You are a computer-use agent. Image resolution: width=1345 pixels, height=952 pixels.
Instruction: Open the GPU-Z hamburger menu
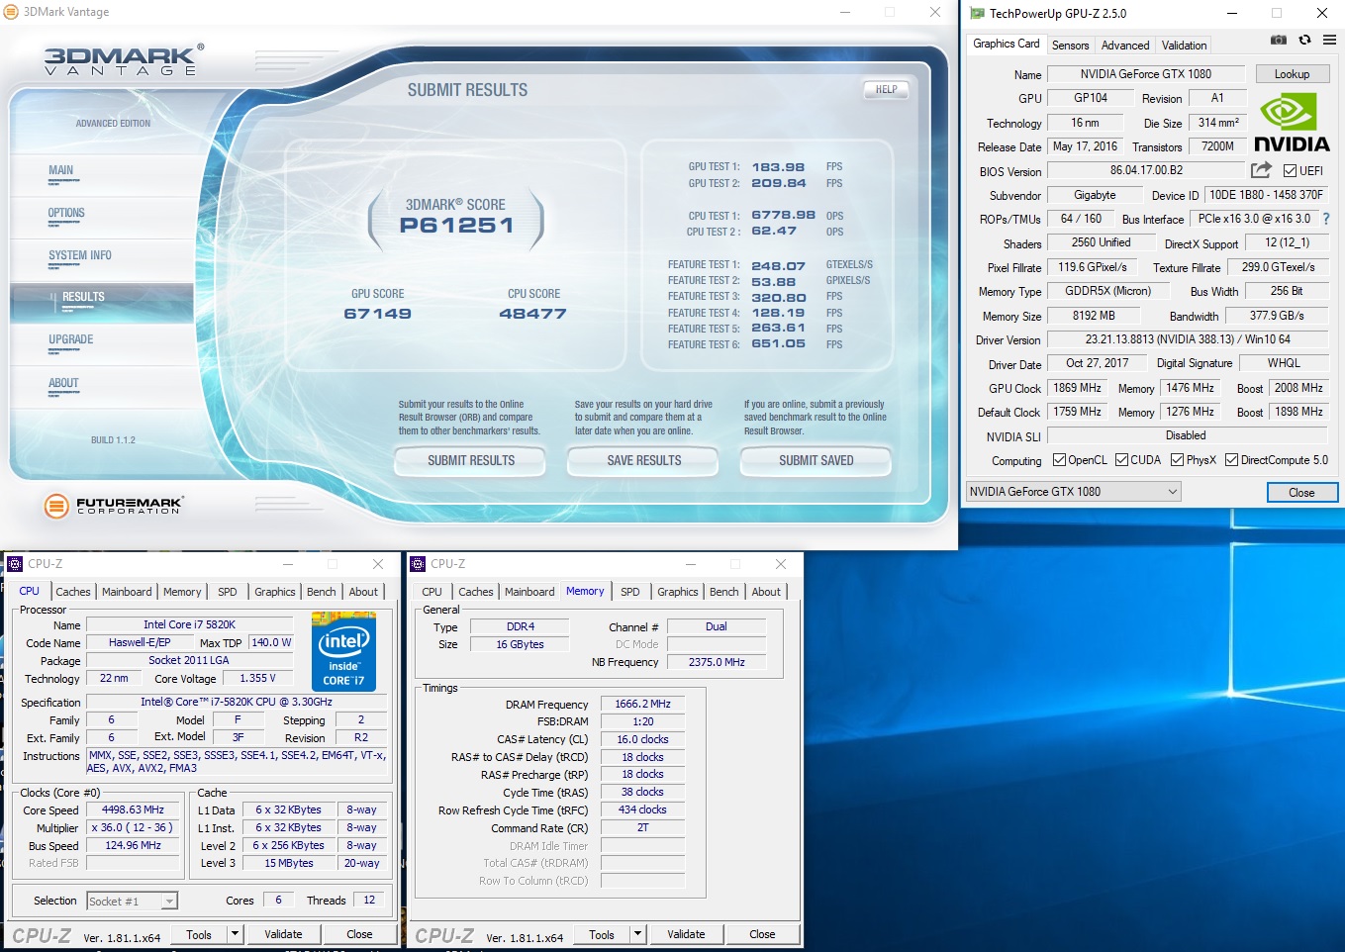1329,40
